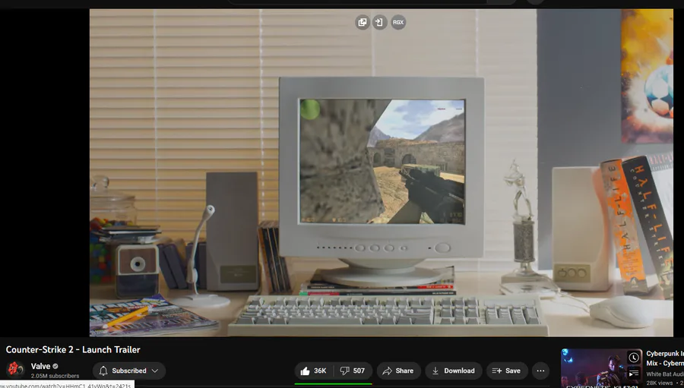This screenshot has width=684, height=388.
Task: Open White Bat Audio channel link
Action: (665, 374)
